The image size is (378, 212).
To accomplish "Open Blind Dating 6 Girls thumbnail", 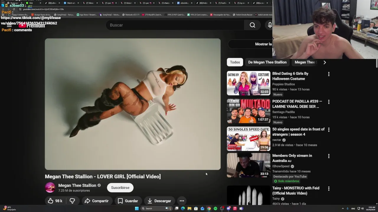I will (248, 83).
